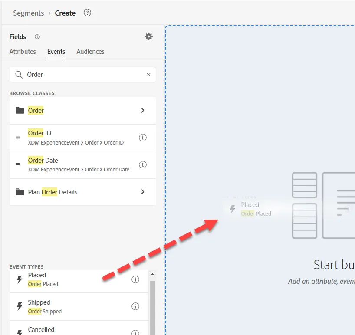
Task: Switch to the Audiences tab
Action: [x=91, y=52]
